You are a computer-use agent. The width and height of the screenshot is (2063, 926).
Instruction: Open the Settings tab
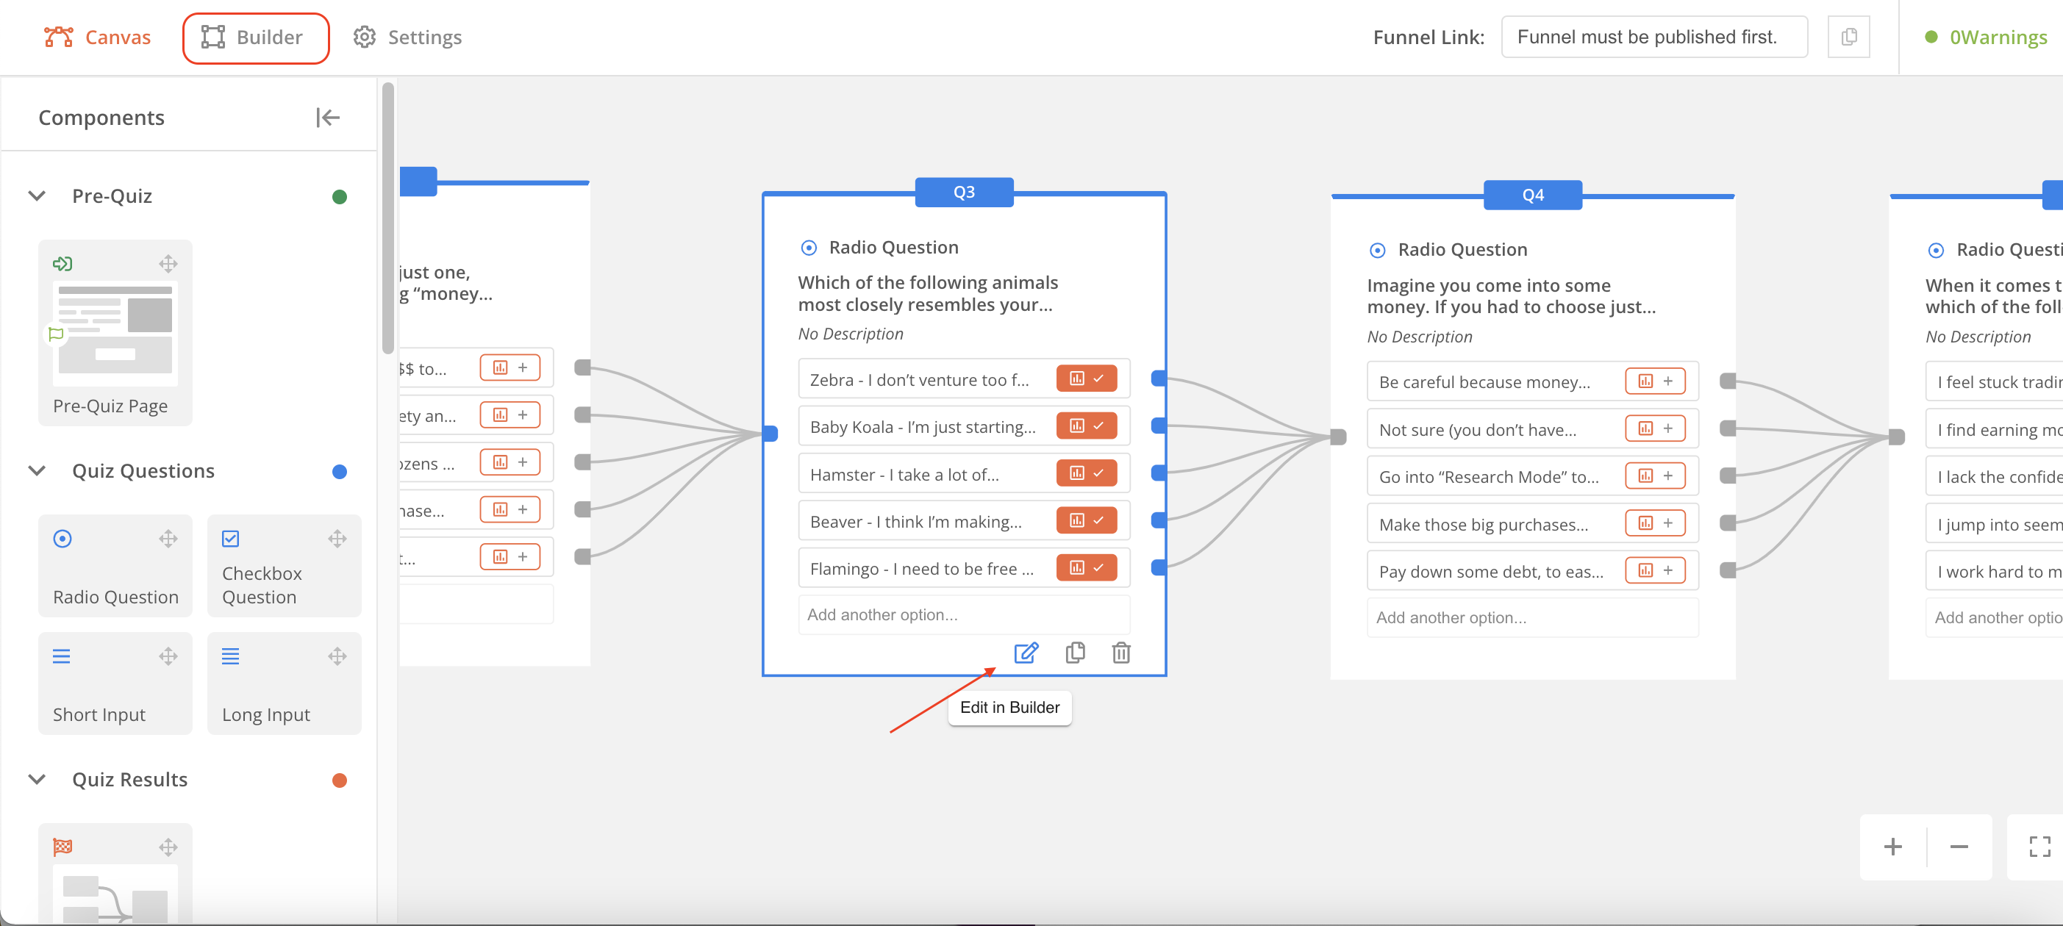coord(407,37)
